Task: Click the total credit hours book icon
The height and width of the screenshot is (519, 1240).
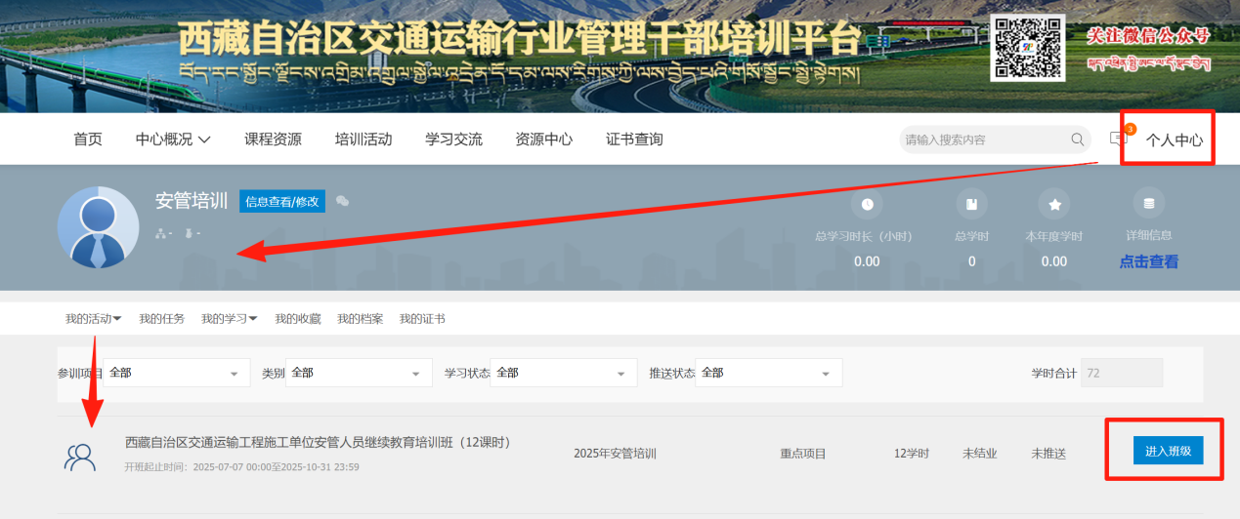Action: tap(971, 204)
